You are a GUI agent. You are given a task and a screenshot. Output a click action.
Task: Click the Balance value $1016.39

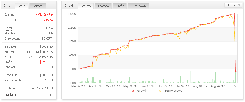[x=46, y=47]
